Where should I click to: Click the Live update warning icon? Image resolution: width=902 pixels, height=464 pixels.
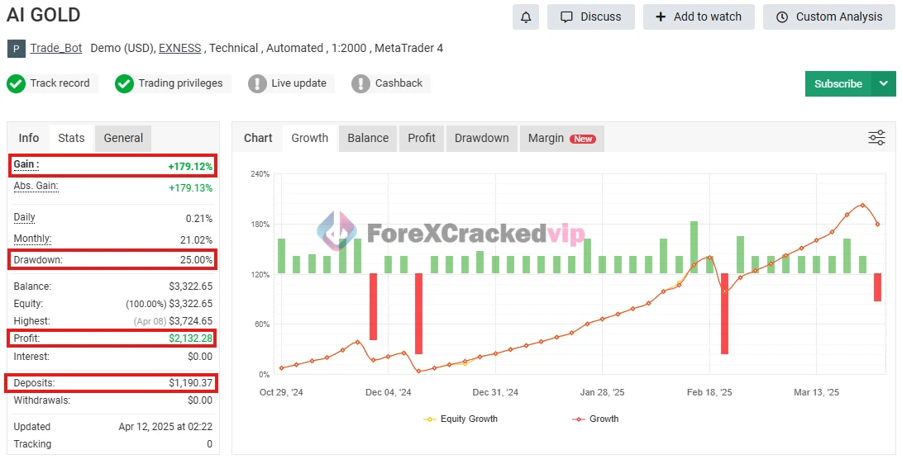(257, 83)
